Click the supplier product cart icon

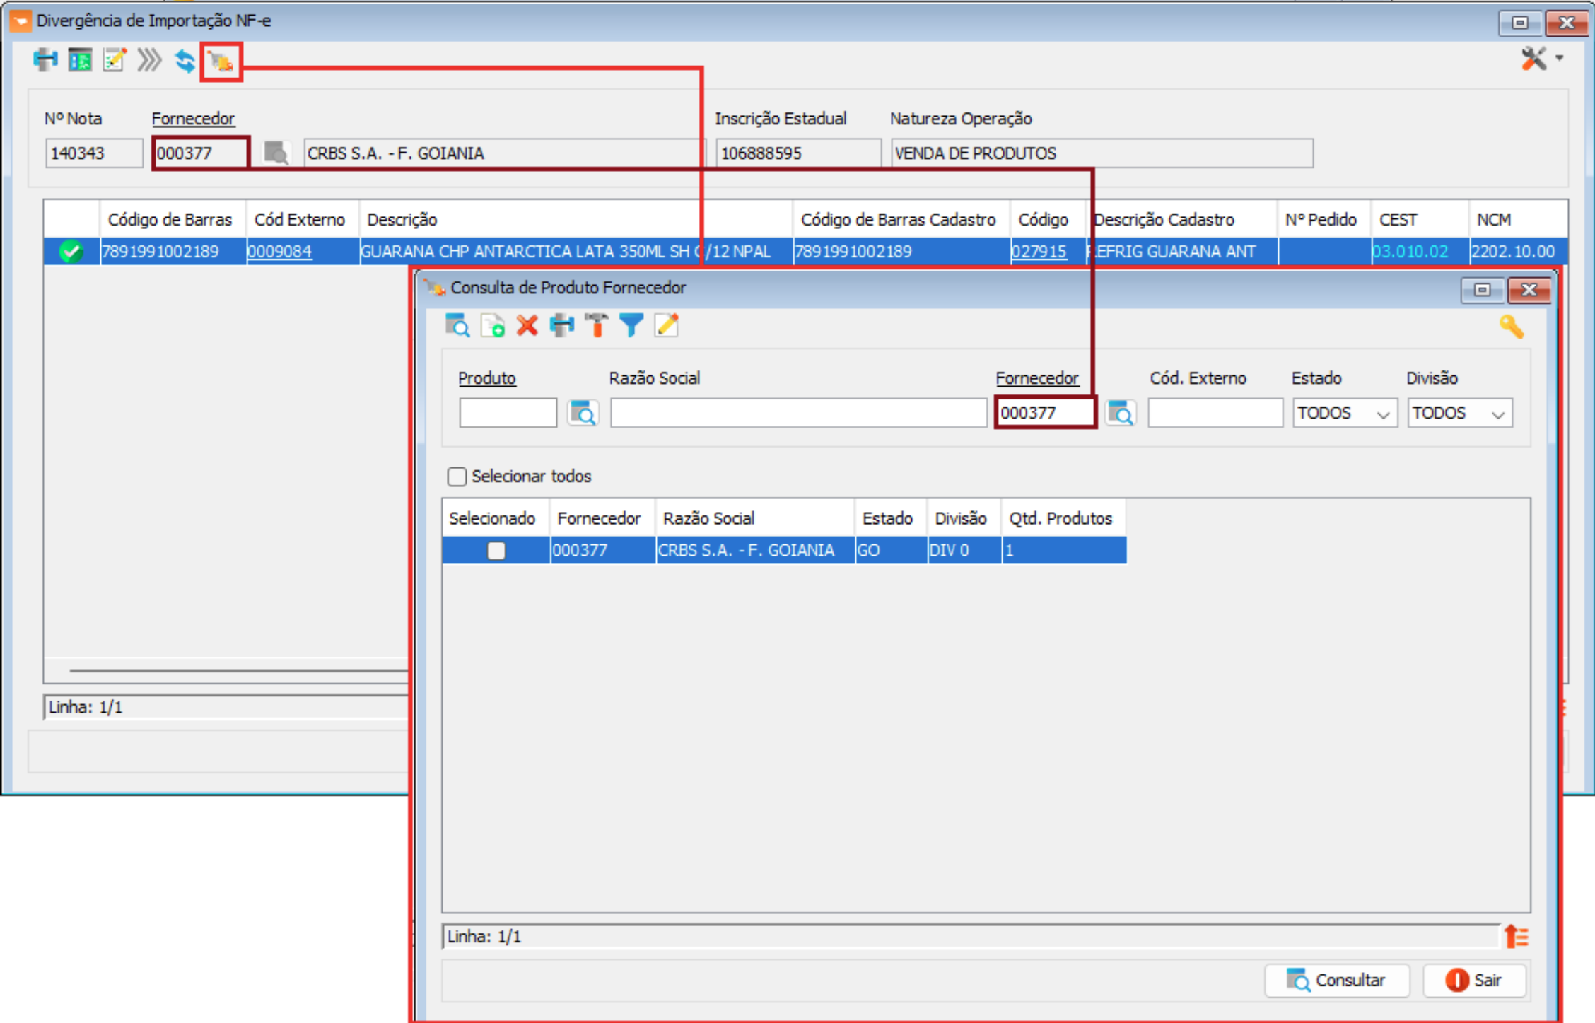click(221, 62)
